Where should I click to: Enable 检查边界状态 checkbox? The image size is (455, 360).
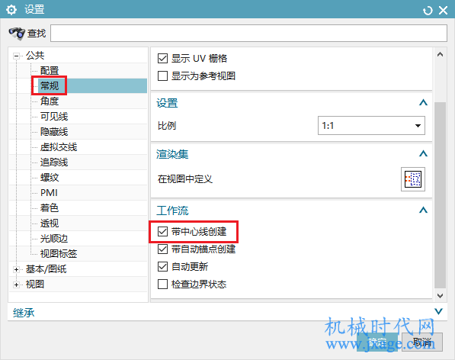[162, 284]
